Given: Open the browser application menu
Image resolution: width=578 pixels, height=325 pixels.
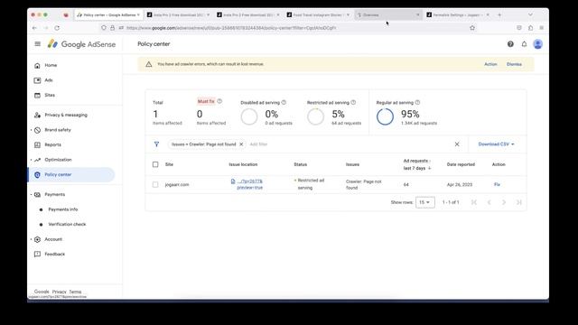Looking at the screenshot, I should pos(542,28).
